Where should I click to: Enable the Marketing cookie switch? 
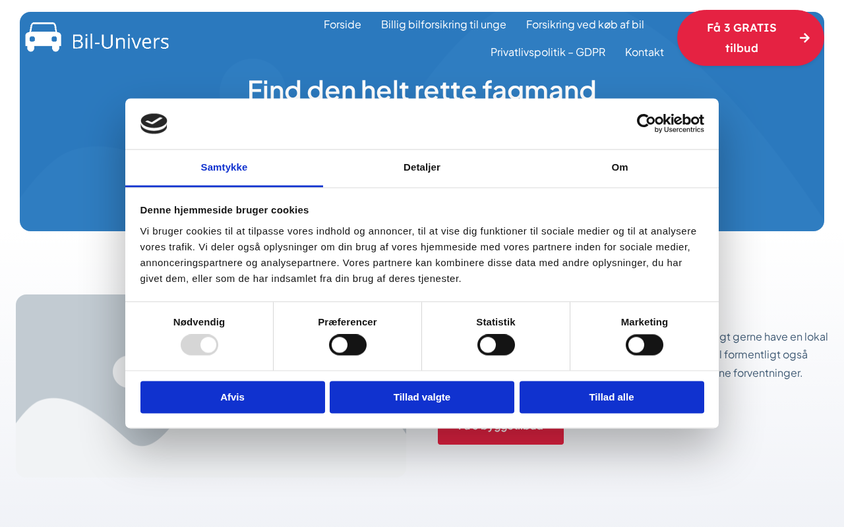pyautogui.click(x=644, y=345)
